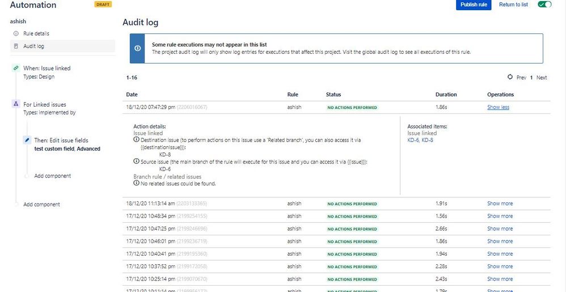
Task: Click the Date column header
Action: [132, 95]
